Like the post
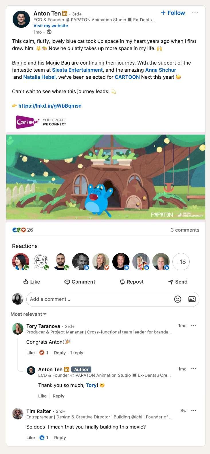The image size is (210, 454). (x=32, y=282)
